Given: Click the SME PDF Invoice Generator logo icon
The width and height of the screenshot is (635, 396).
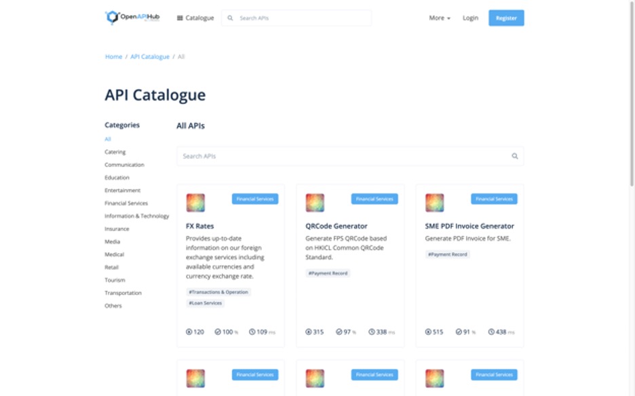Looking at the screenshot, I should [x=434, y=202].
